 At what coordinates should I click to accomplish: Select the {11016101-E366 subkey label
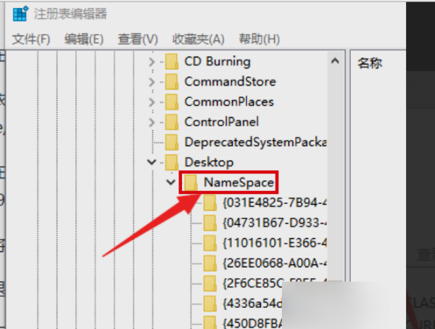(275, 243)
